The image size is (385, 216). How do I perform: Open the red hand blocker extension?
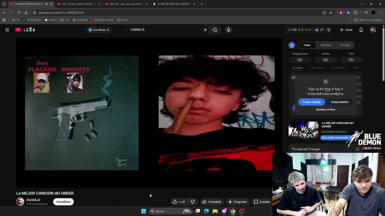click(x=341, y=13)
